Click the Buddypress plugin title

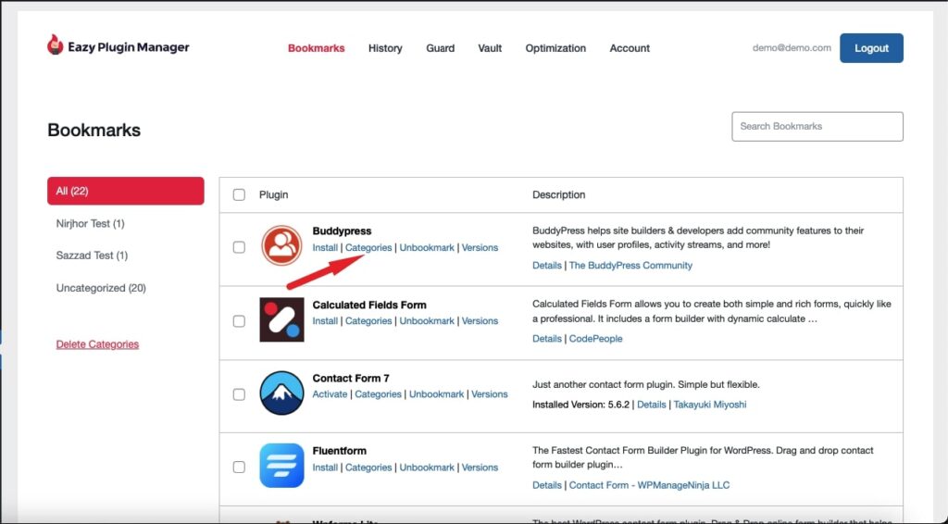(342, 231)
